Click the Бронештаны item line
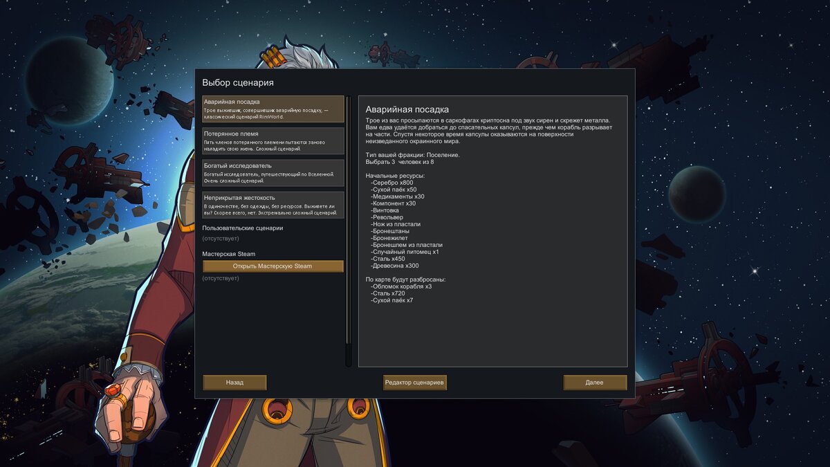 [x=390, y=231]
